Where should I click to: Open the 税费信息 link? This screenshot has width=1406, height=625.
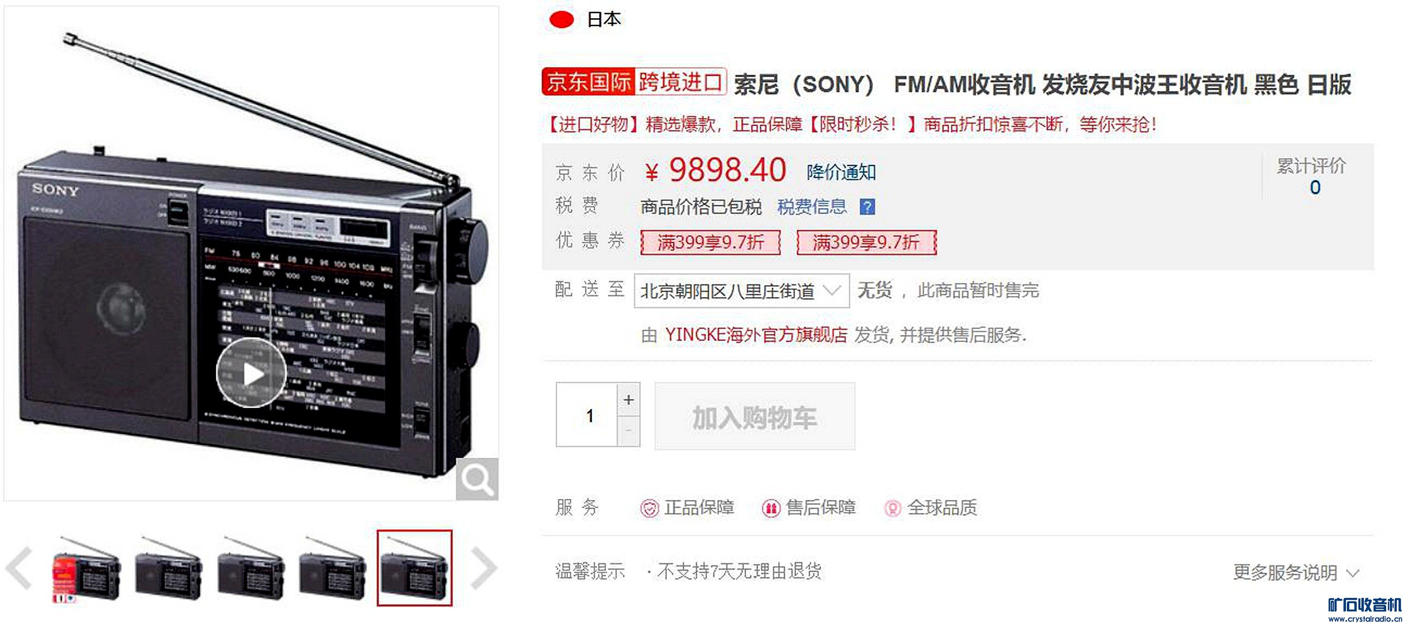tap(812, 207)
